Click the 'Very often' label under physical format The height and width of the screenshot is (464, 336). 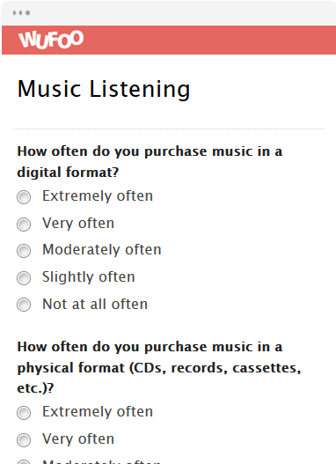pos(78,438)
